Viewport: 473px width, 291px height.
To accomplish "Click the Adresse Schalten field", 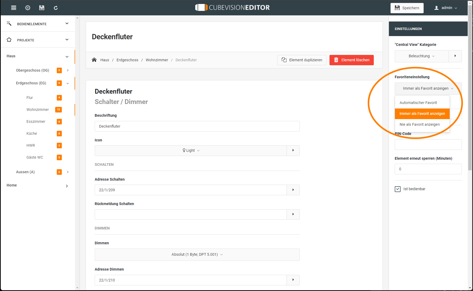I will (191, 190).
